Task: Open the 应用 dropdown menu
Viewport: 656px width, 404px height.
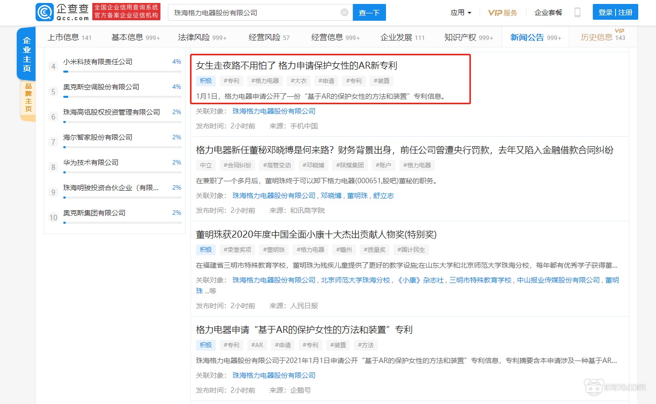Action: tap(461, 12)
